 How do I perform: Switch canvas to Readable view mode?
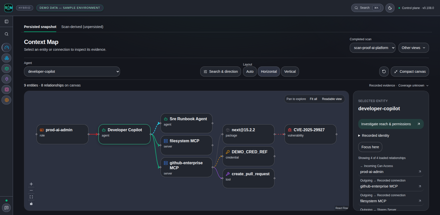332,99
